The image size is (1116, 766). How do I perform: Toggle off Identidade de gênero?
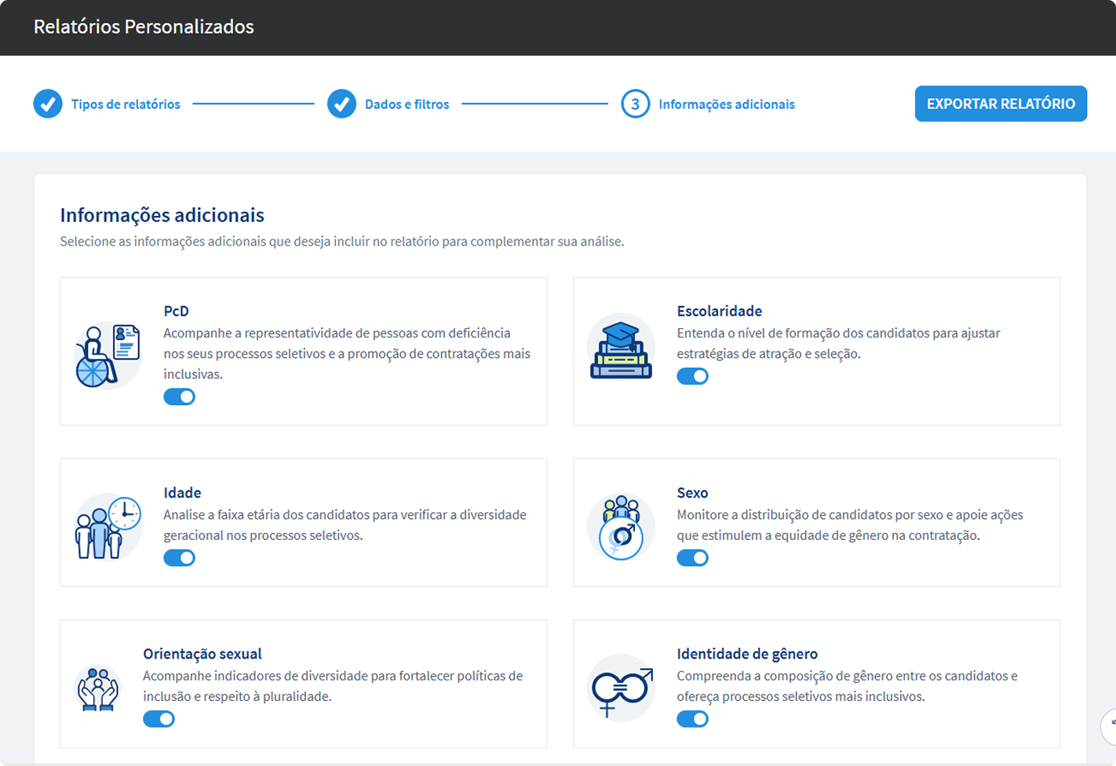click(692, 719)
